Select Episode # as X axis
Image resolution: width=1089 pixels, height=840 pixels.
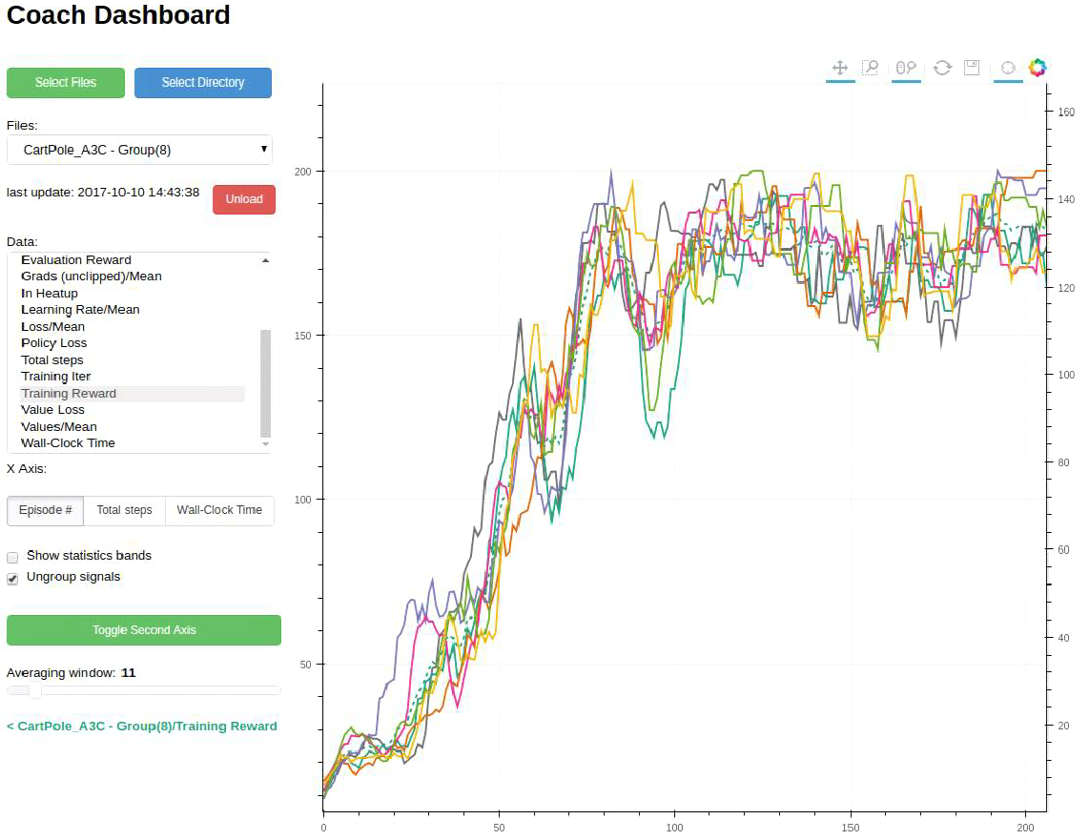click(x=46, y=510)
